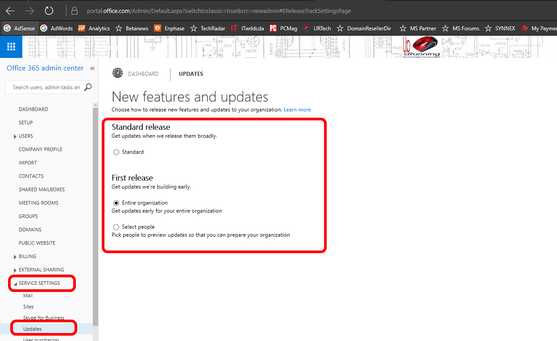Viewport: 557px width, 341px height.
Task: Select the Entire organization radio button
Action: [116, 203]
